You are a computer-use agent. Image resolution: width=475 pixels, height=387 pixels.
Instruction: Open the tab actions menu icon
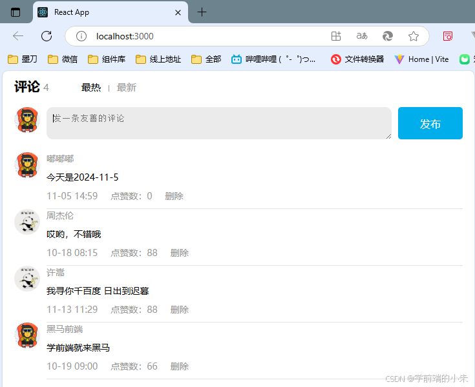click(x=16, y=12)
